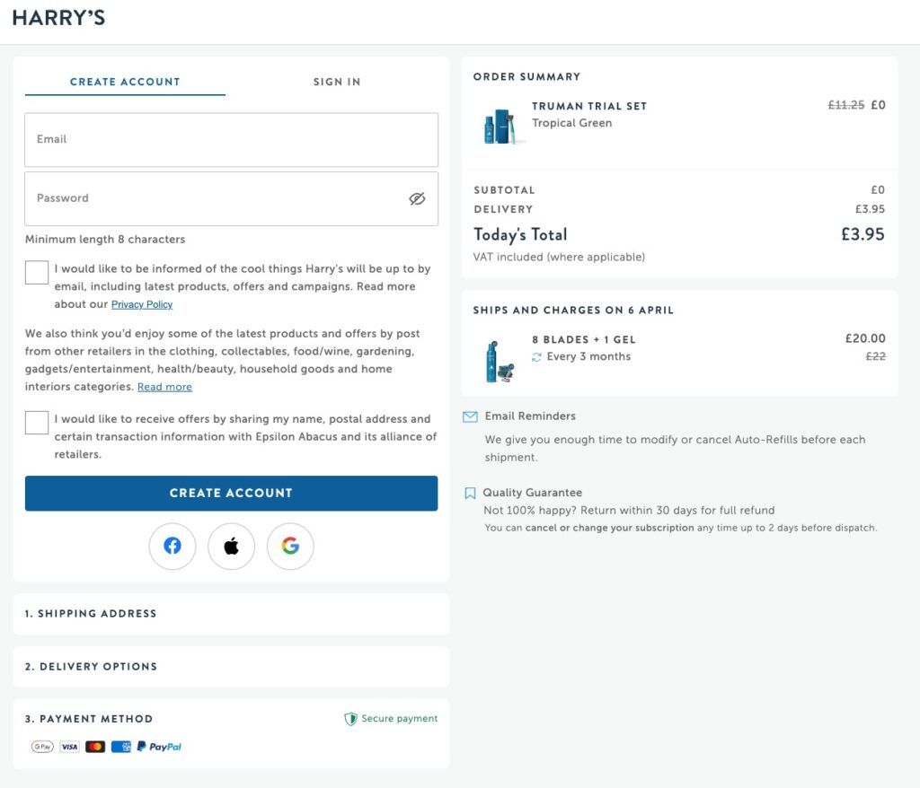Click the Visa card icon
This screenshot has width=920, height=788.
[x=69, y=747]
